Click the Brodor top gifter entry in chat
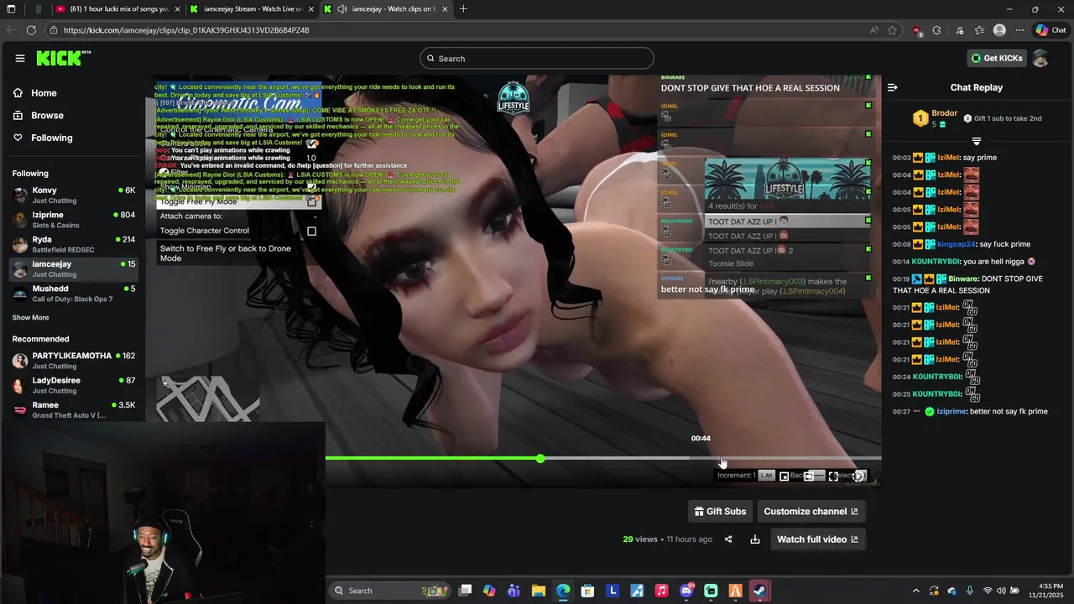 (x=936, y=118)
